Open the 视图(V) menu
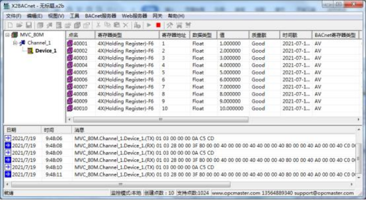Image resolution: width=366 pixels, height=200 pixels. point(56,16)
